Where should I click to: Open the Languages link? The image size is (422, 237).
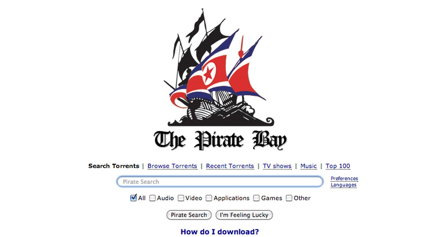(344, 185)
